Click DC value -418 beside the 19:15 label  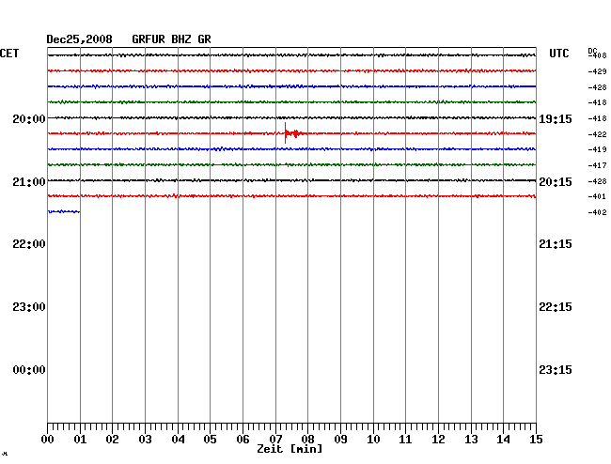click(597, 118)
